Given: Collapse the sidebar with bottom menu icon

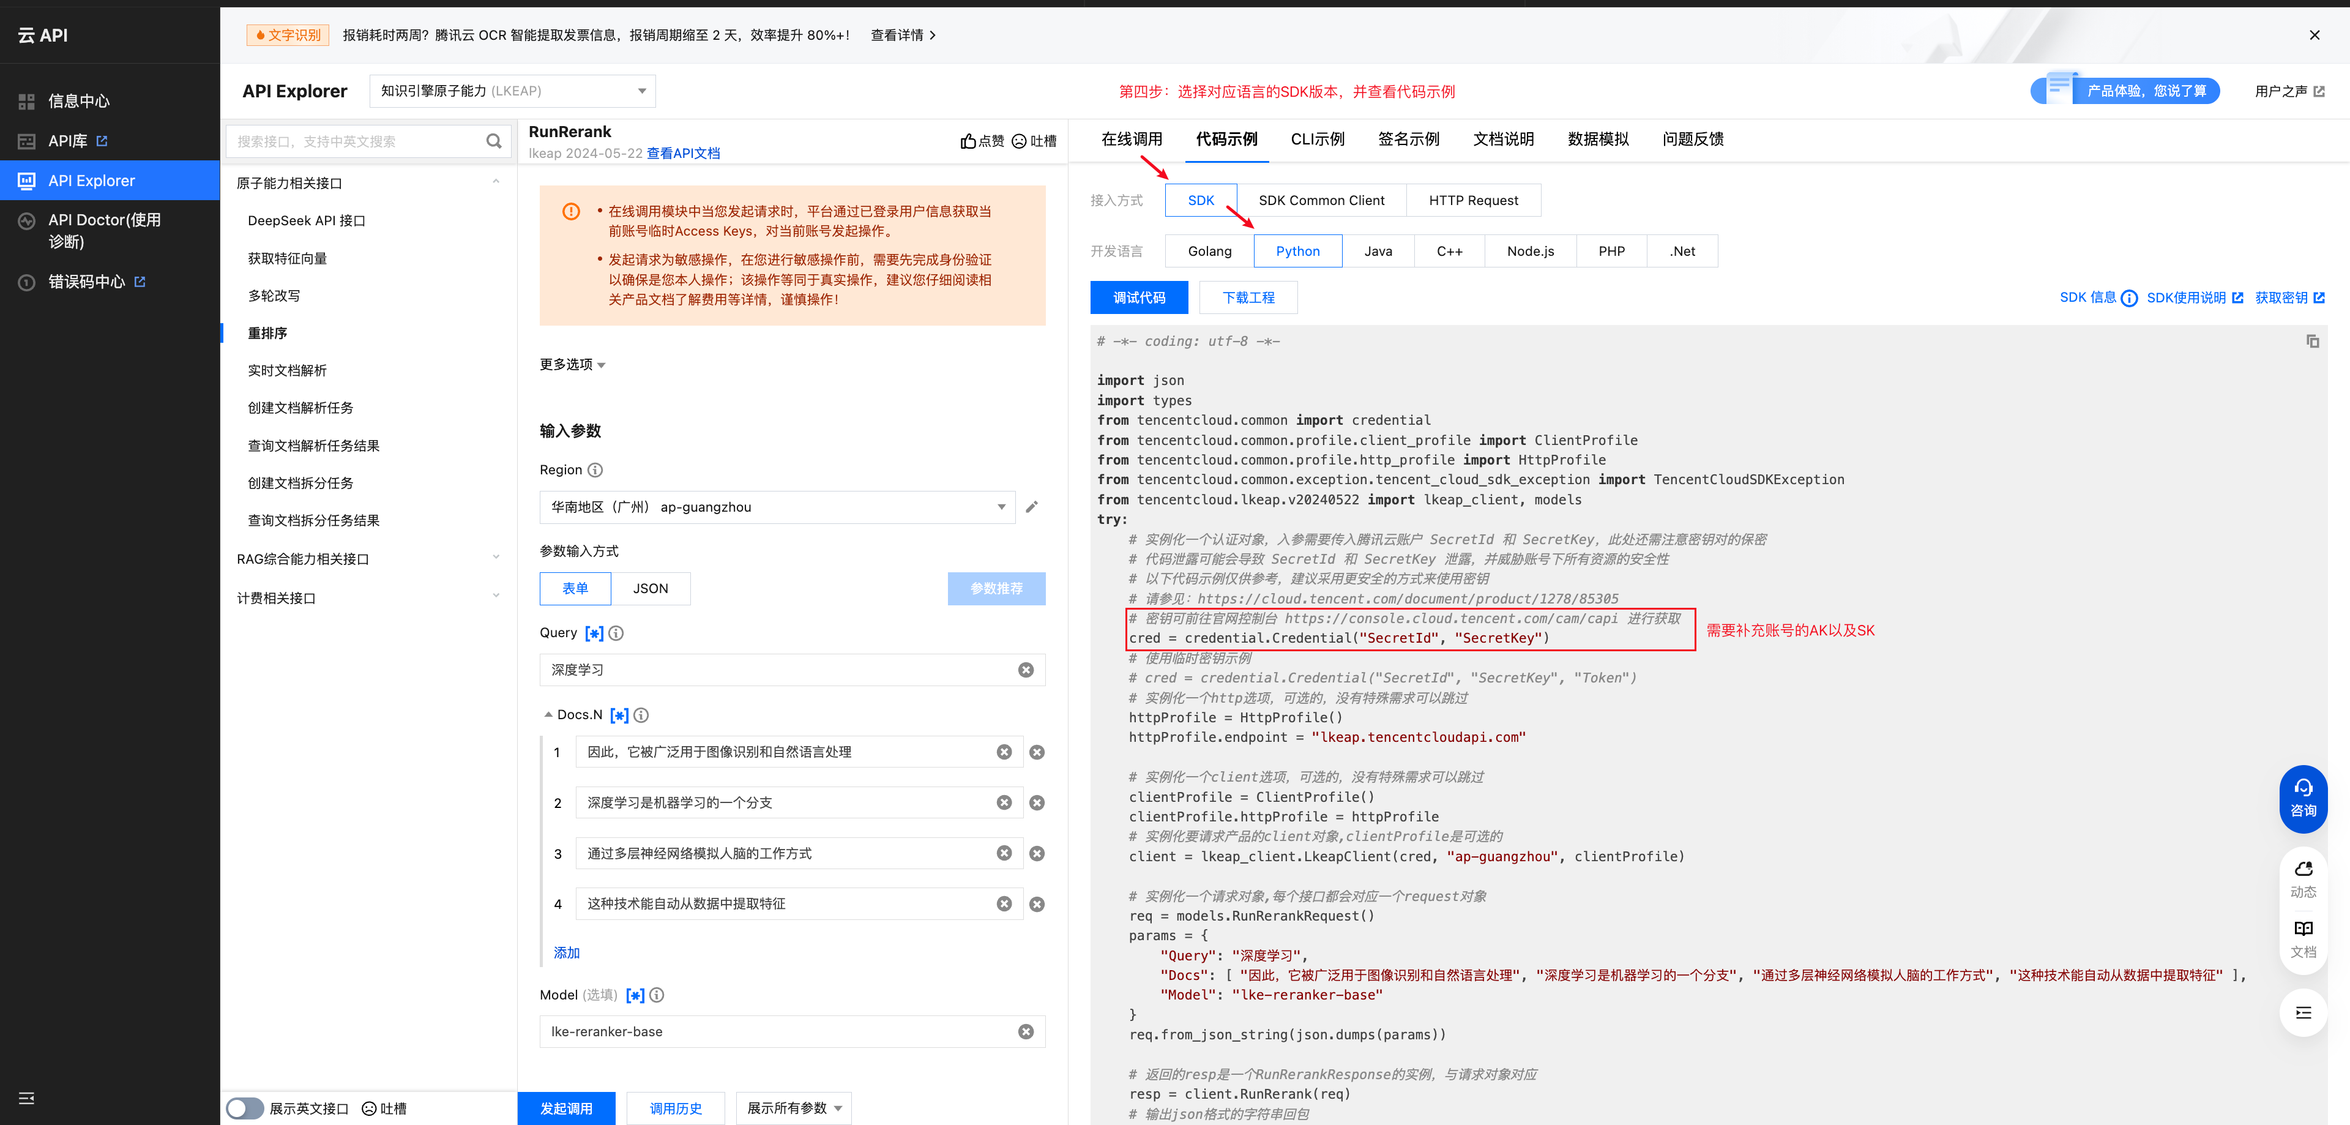Looking at the screenshot, I should [x=26, y=1097].
